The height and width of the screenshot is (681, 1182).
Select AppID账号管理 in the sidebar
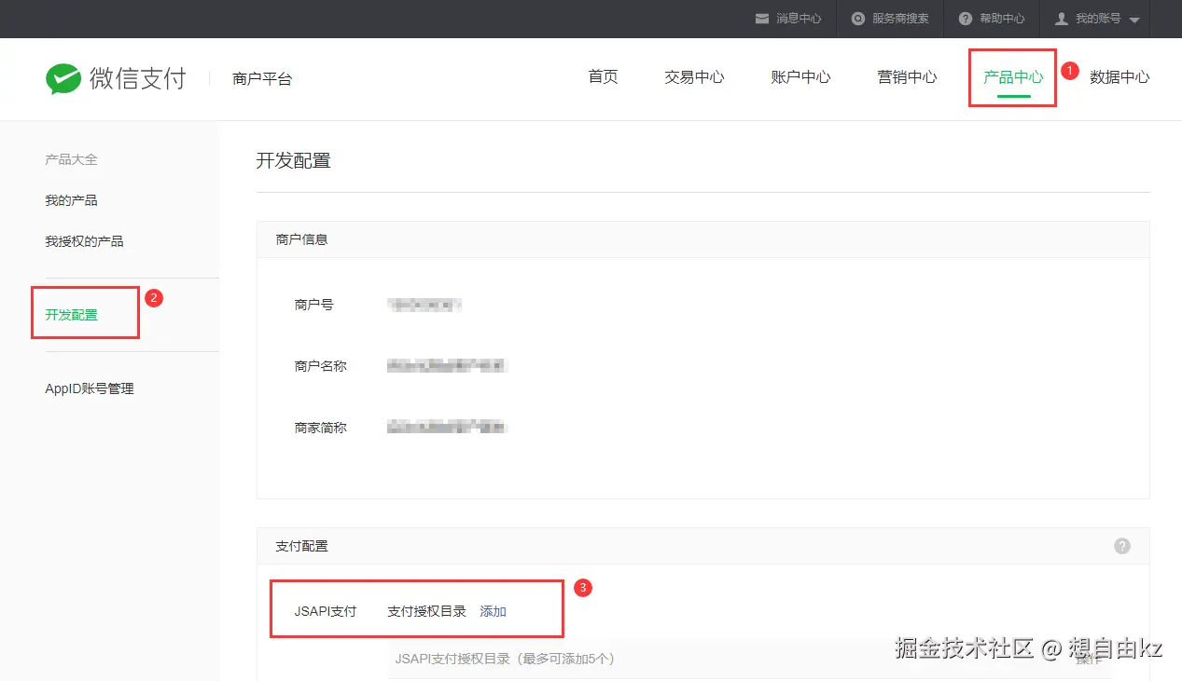click(90, 388)
